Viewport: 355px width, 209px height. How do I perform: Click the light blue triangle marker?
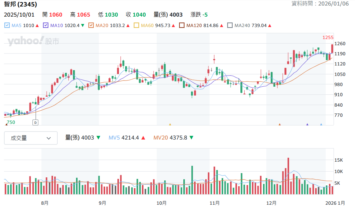point(321,124)
